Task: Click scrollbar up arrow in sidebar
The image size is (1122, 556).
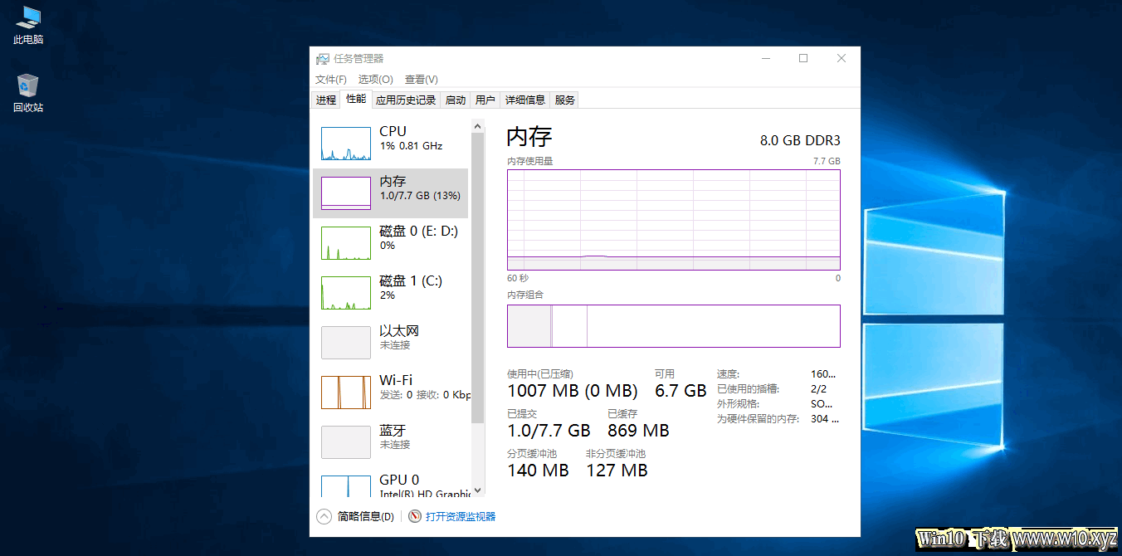Action: click(477, 126)
